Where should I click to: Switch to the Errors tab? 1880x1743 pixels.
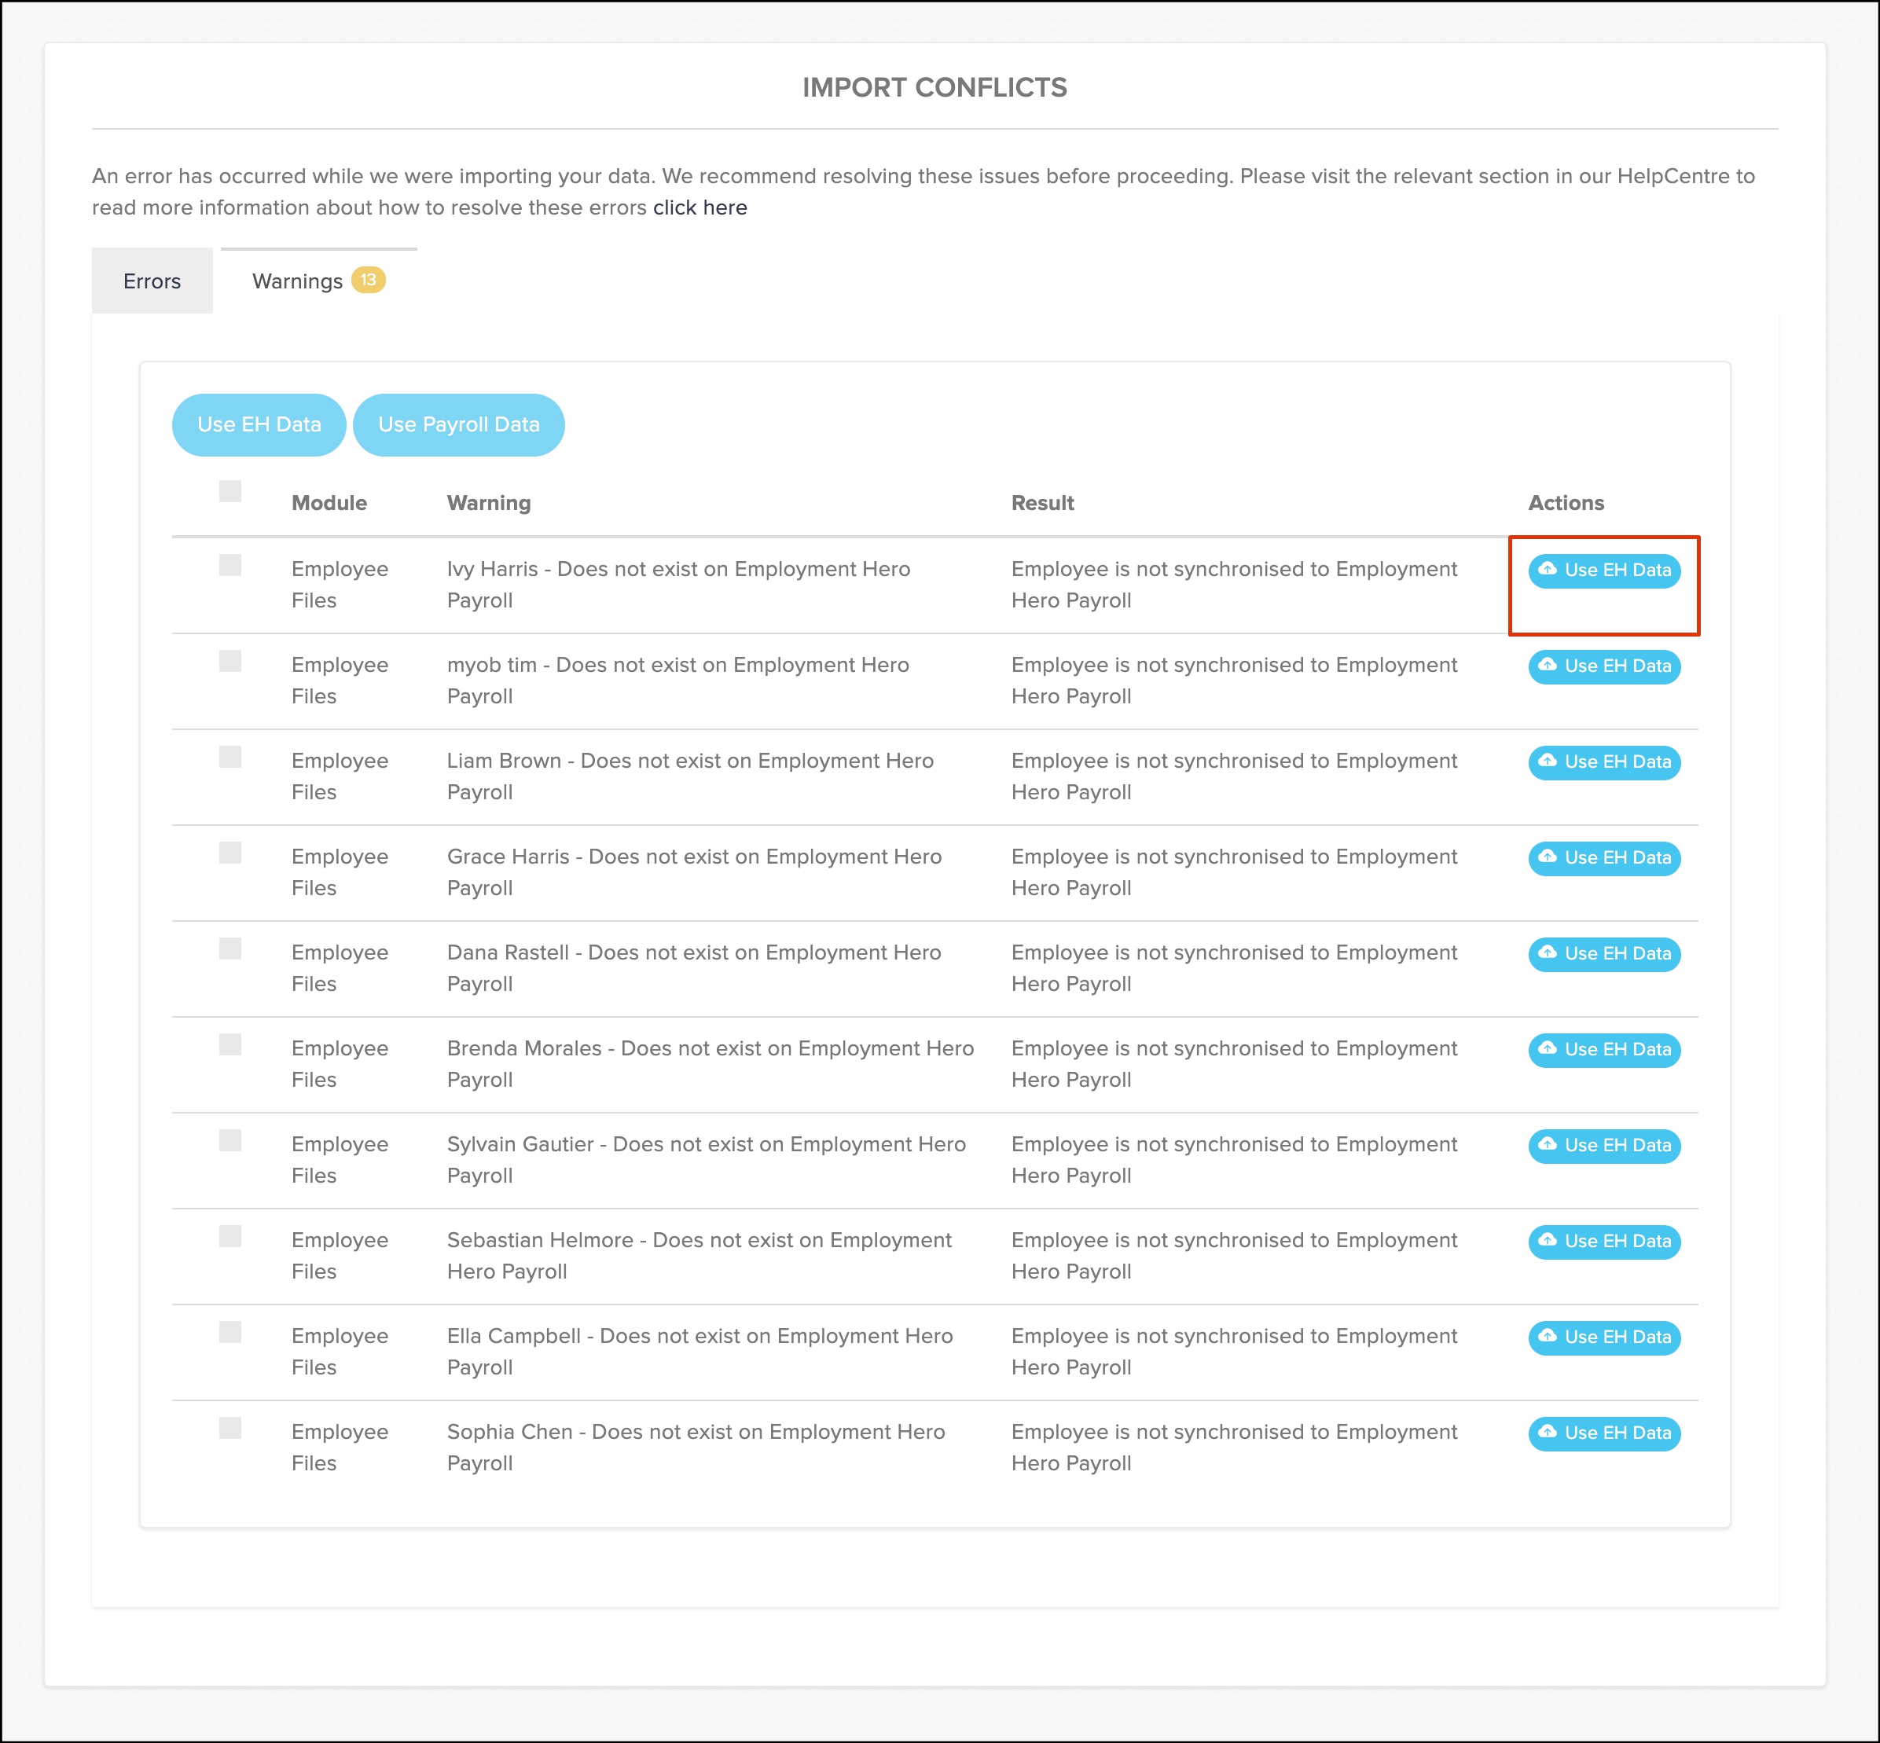(x=152, y=281)
